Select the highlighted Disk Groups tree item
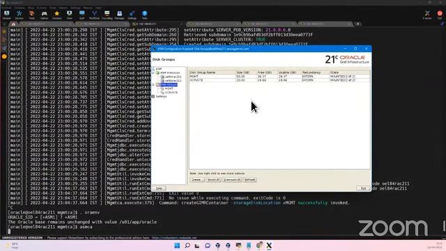The image size is (446, 251). (169, 85)
